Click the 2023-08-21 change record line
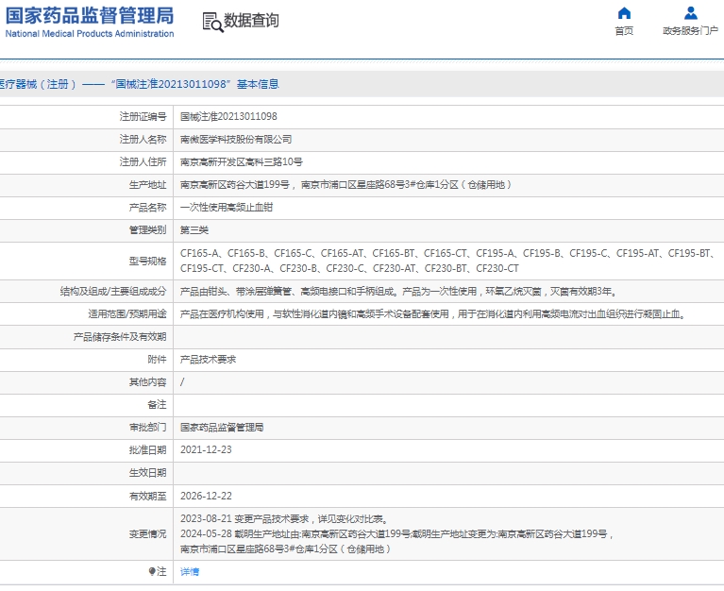Image resolution: width=724 pixels, height=591 pixels. pyautogui.click(x=285, y=519)
